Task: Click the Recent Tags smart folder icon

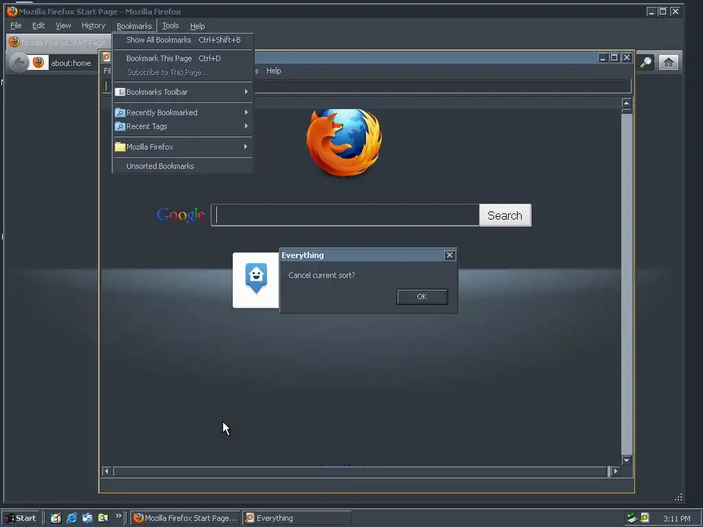Action: pyautogui.click(x=119, y=126)
